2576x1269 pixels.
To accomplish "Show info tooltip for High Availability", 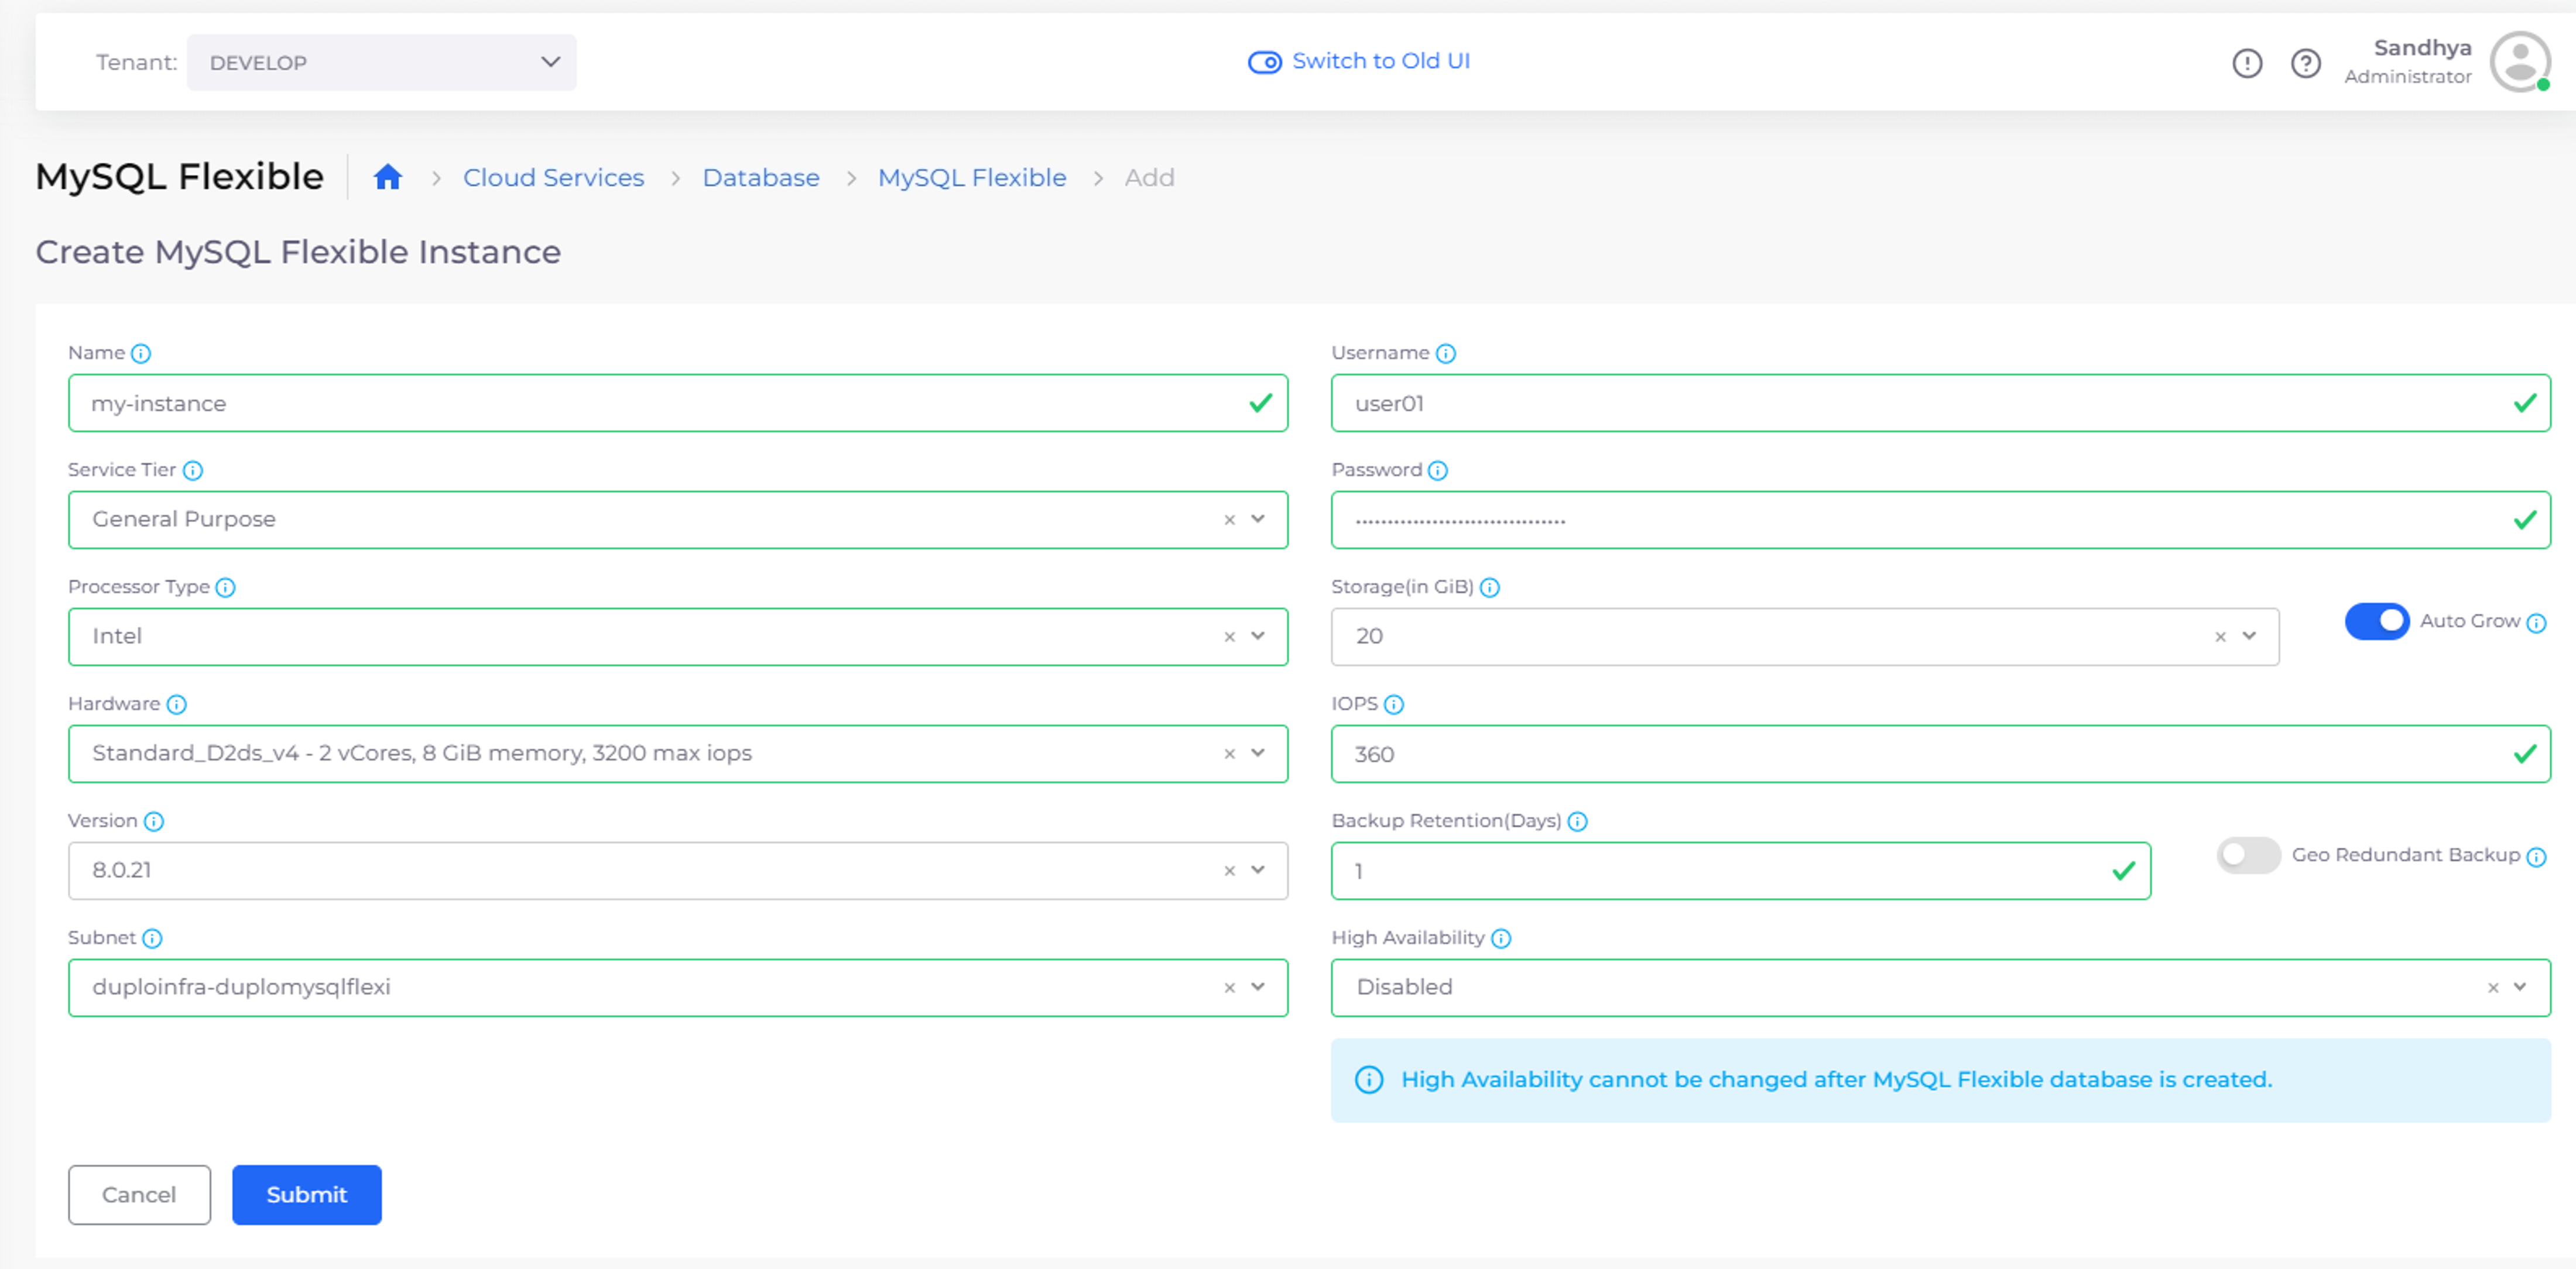I will 1501,938.
